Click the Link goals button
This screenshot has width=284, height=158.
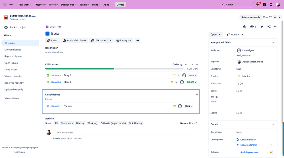point(124,40)
